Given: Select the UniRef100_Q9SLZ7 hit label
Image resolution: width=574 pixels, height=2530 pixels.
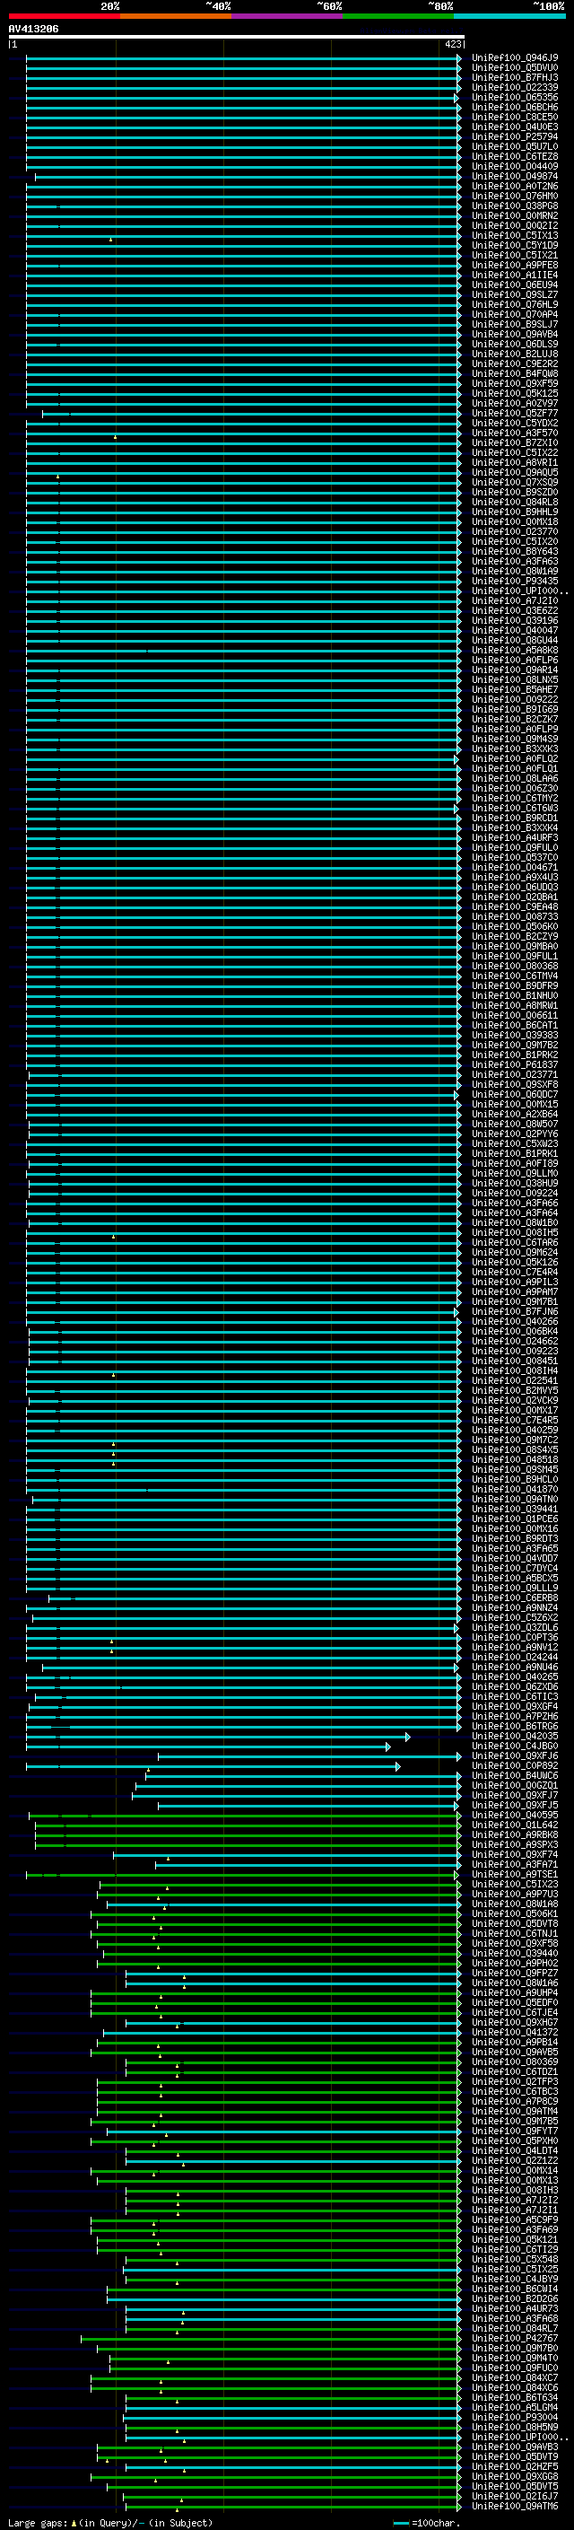Looking at the screenshot, I should [x=515, y=294].
